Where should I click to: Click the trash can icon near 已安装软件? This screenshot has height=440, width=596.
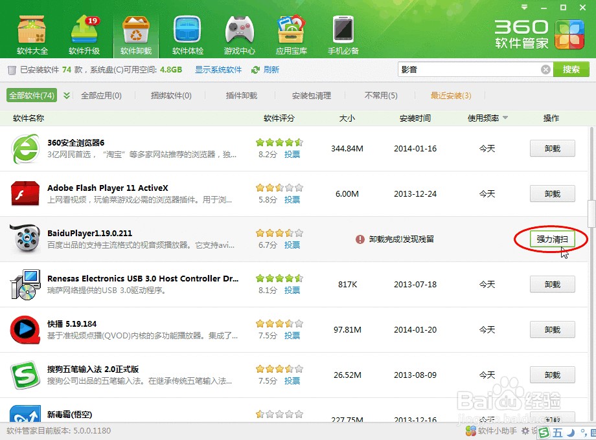click(x=12, y=70)
